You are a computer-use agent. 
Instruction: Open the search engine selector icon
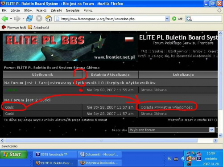click(x=189, y=19)
